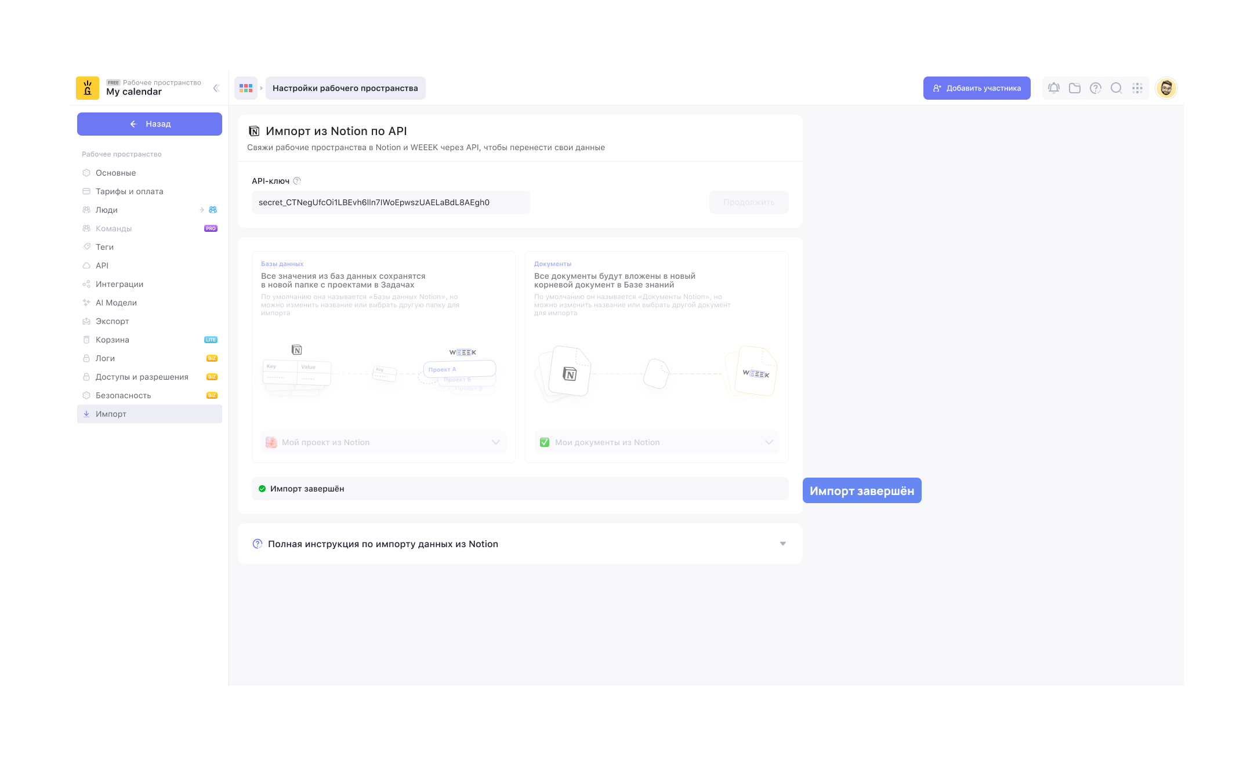Image resolution: width=1254 pixels, height=757 pixels.
Task: Collapse the sidebar with double chevron
Action: coord(216,88)
